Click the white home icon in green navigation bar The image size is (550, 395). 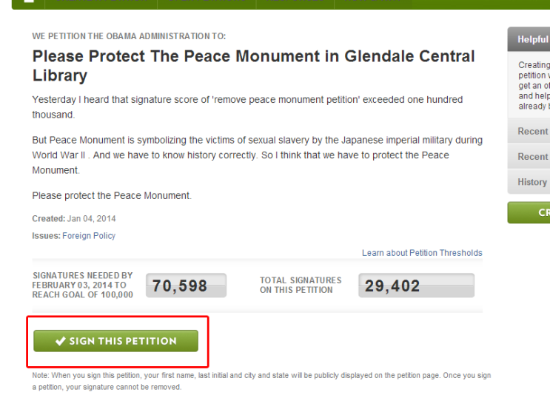coord(29,1)
